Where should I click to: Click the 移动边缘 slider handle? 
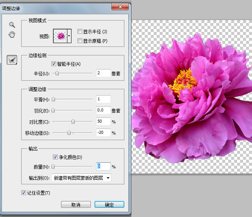(69, 133)
